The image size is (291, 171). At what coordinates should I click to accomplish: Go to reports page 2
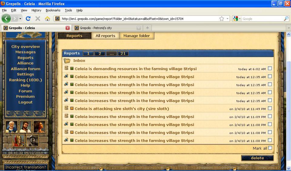[100, 53]
